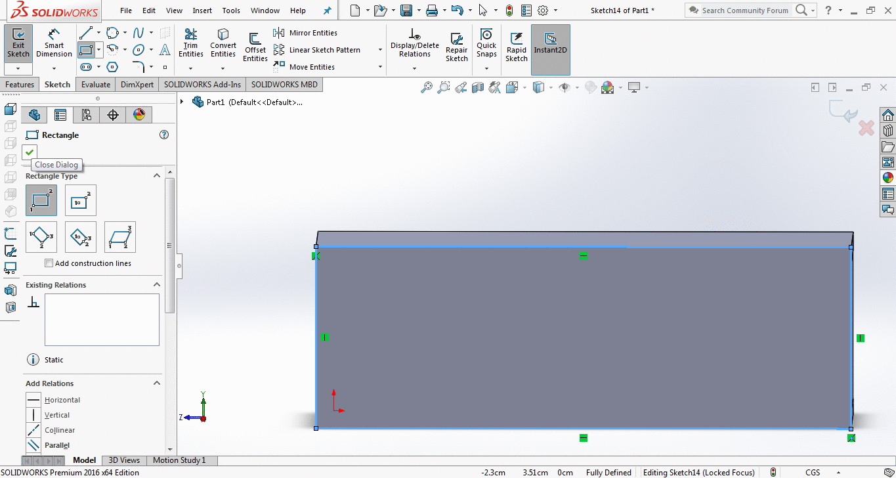
Task: Click Offset Entities tool
Action: pyautogui.click(x=255, y=47)
